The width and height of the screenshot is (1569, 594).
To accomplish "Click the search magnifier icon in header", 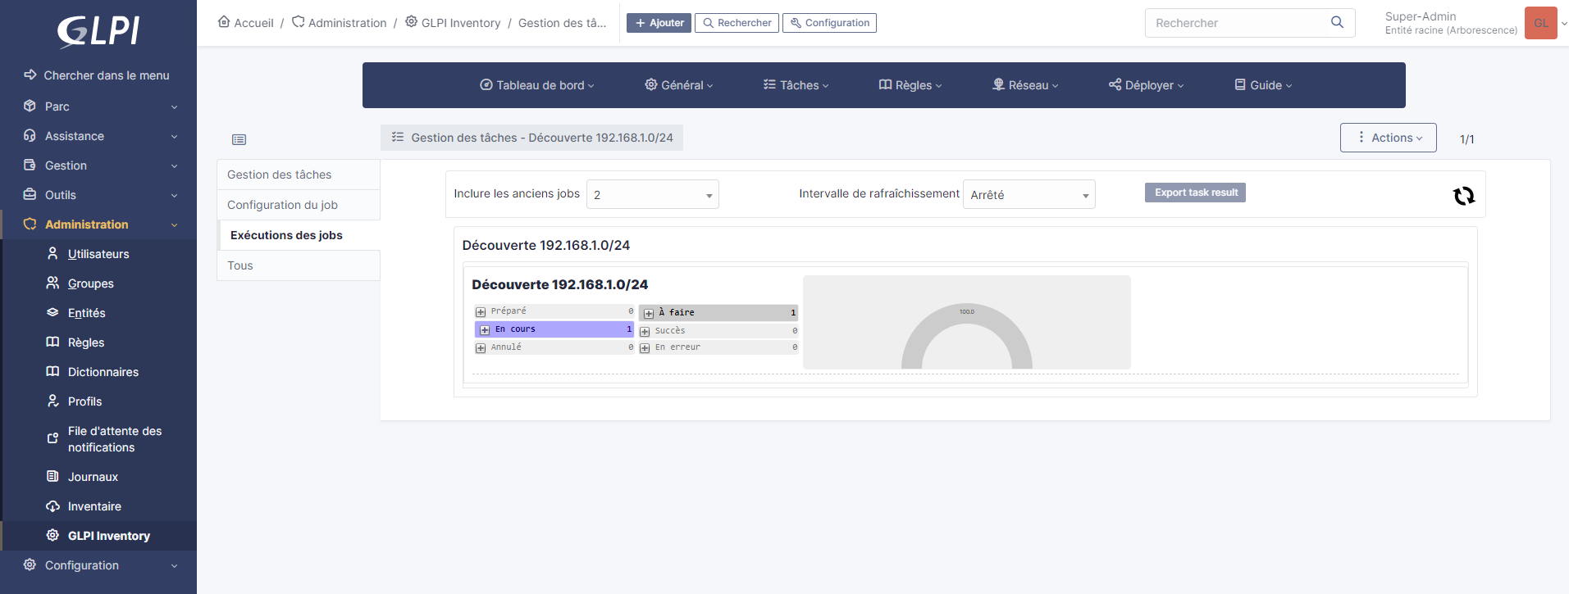I will (1337, 22).
